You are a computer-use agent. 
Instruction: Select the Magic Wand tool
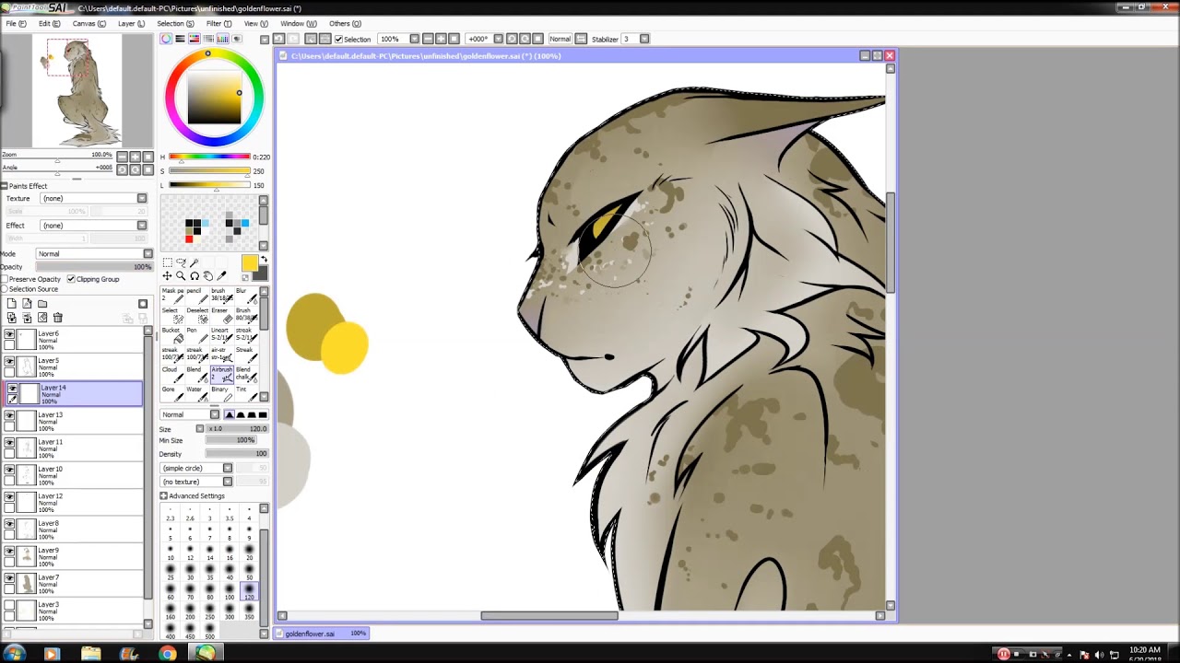point(194,262)
